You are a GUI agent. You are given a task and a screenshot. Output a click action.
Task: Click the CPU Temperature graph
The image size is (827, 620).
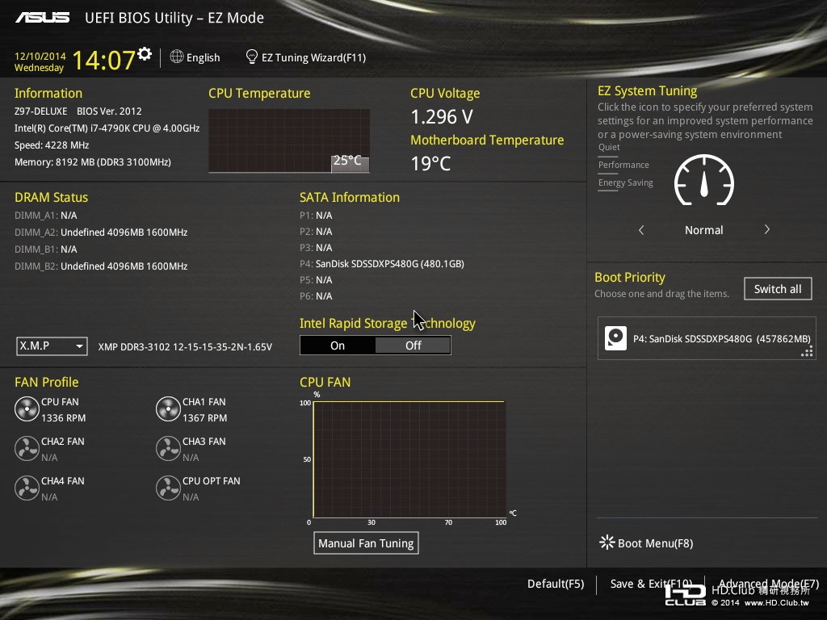289,140
